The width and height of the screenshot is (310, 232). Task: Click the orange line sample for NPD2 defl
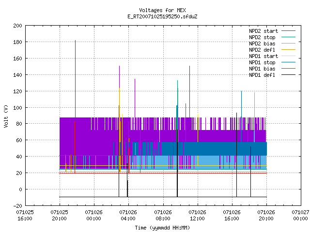pyautogui.click(x=288, y=50)
